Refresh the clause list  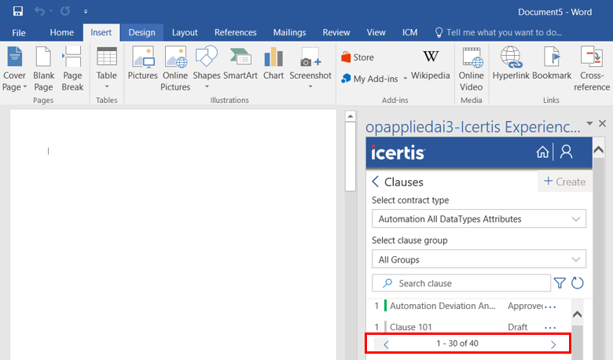click(x=578, y=283)
